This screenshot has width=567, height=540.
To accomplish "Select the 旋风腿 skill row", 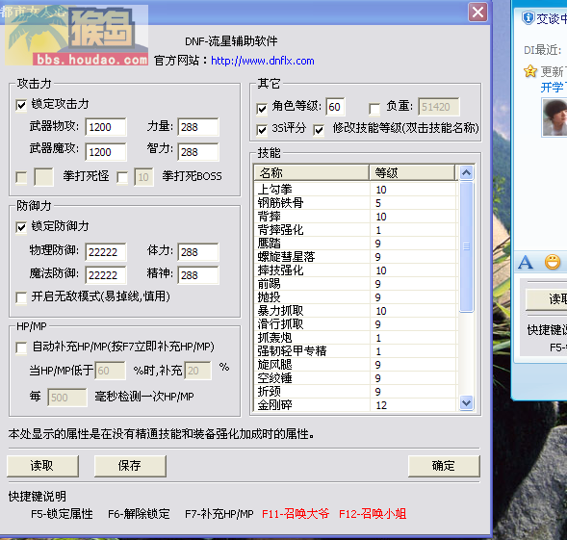I will 356,365.
